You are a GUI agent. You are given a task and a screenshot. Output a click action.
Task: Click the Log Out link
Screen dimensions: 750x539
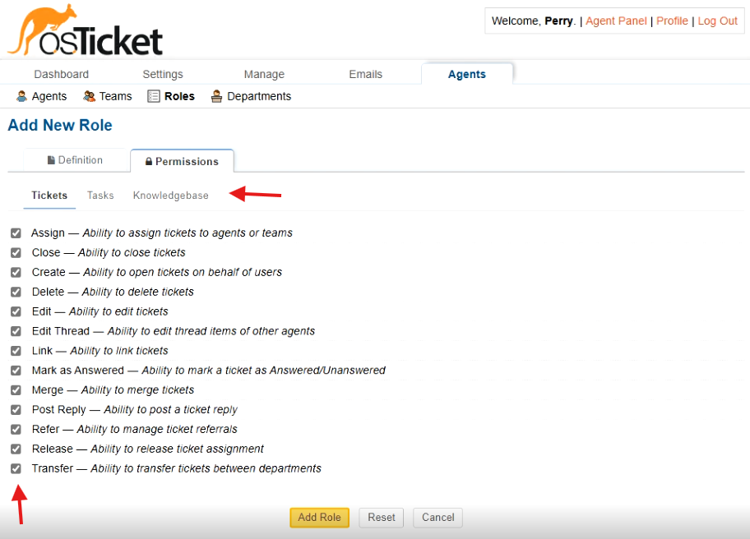pos(717,21)
